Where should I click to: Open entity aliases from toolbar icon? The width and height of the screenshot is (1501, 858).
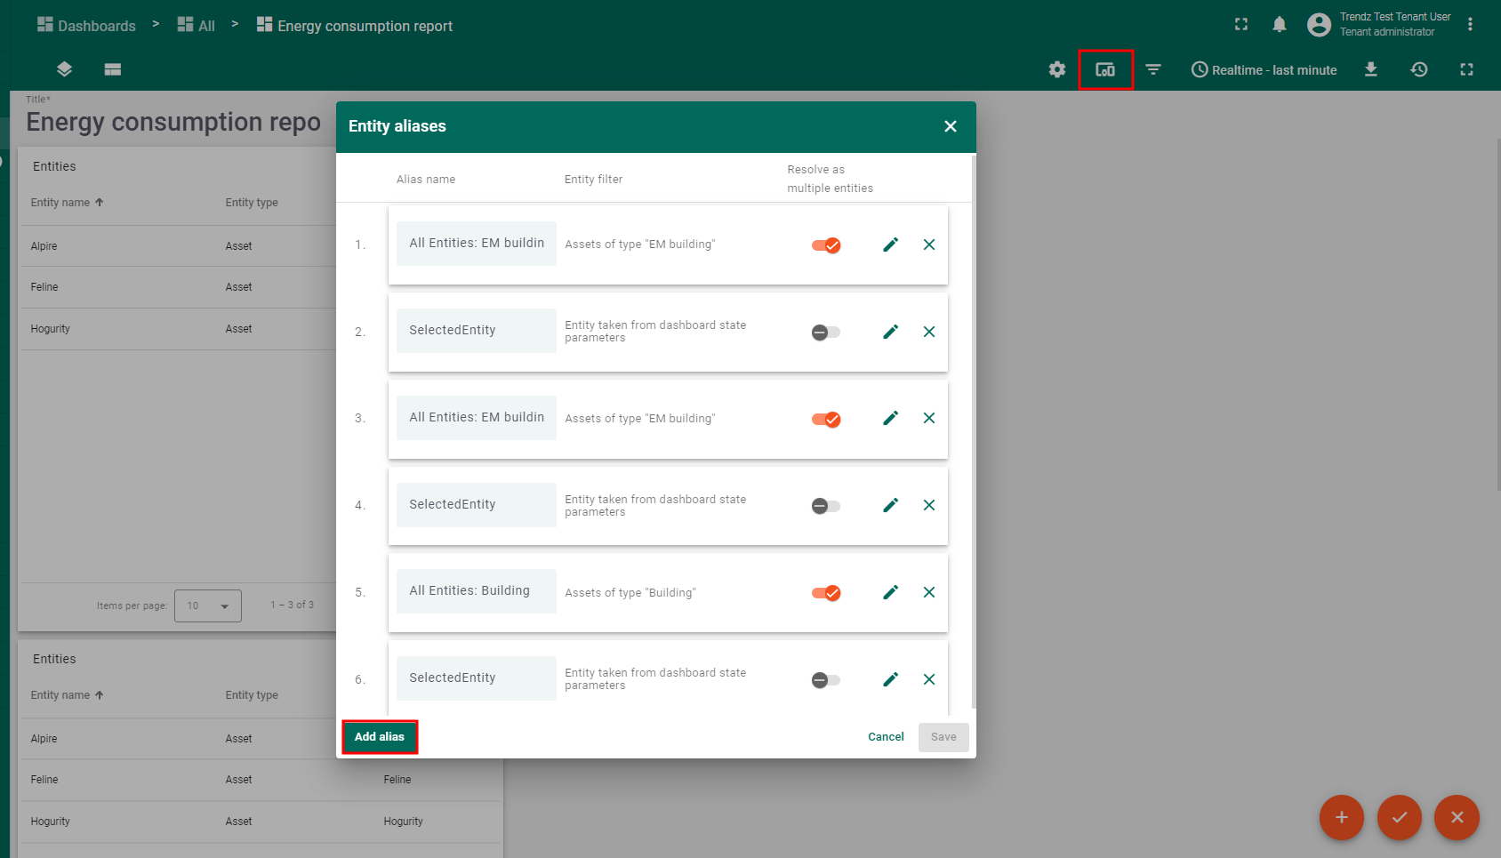tap(1105, 69)
